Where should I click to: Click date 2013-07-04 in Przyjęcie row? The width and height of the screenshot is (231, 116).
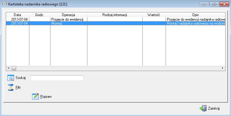coord(19,19)
